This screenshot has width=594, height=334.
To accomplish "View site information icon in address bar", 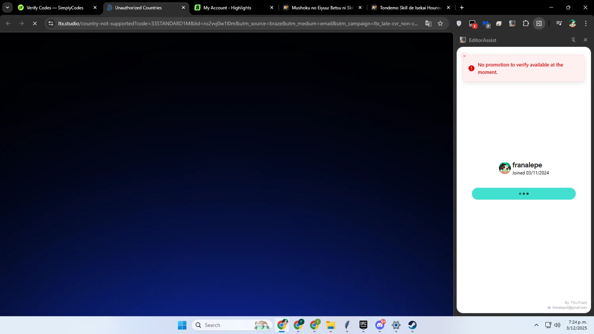I will [51, 23].
